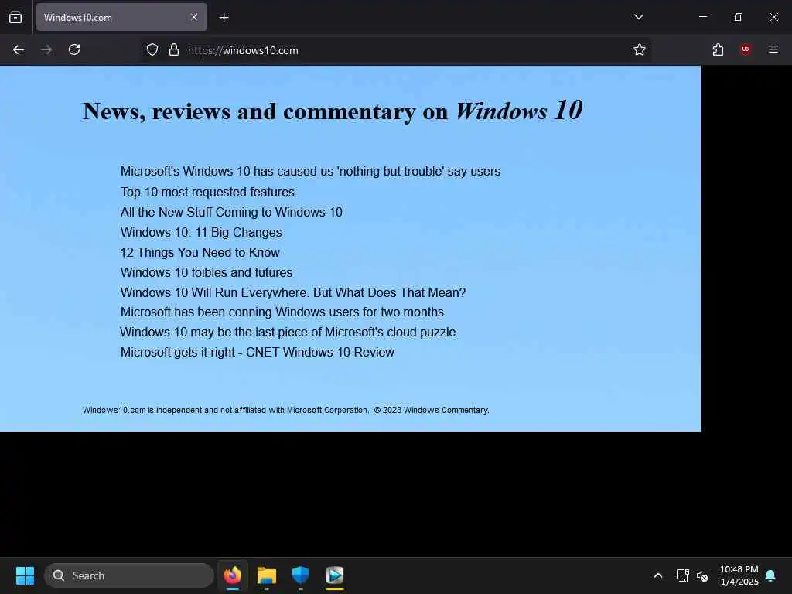Open the Extensions puzzle icon
Viewport: 792px width, 594px height.
click(x=718, y=49)
